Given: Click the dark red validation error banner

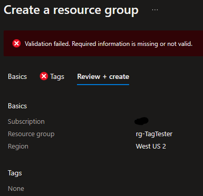Looking at the screenshot, I should [103, 43].
